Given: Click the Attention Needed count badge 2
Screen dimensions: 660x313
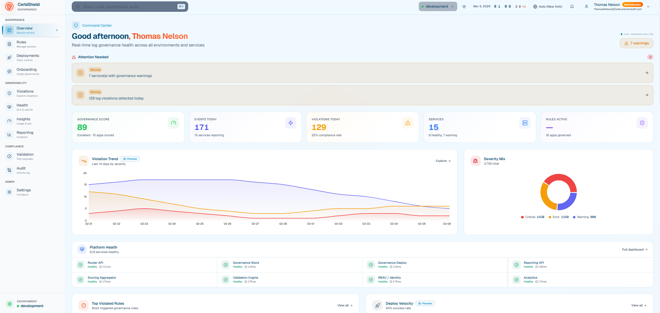Looking at the screenshot, I should pos(650,57).
